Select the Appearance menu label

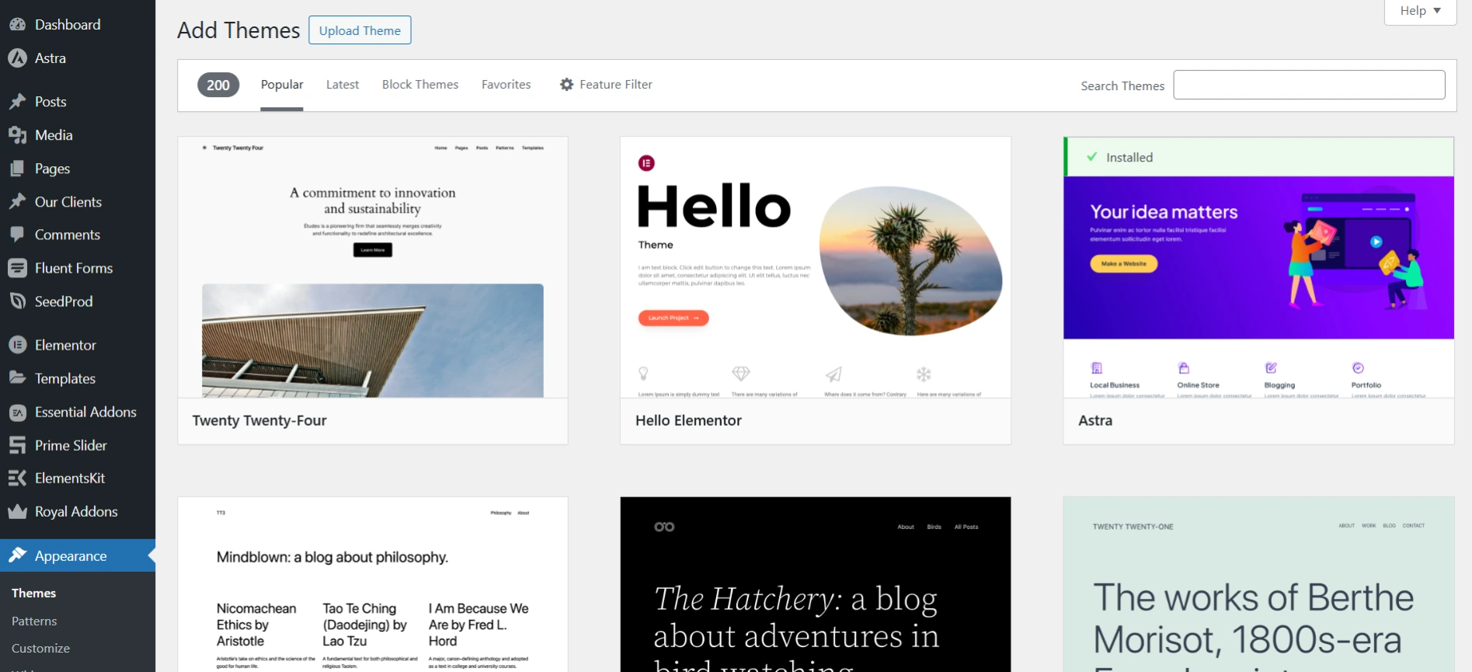(x=71, y=556)
